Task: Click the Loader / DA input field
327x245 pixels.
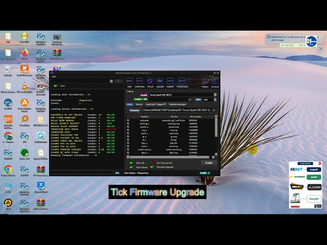Action: (x=169, y=100)
